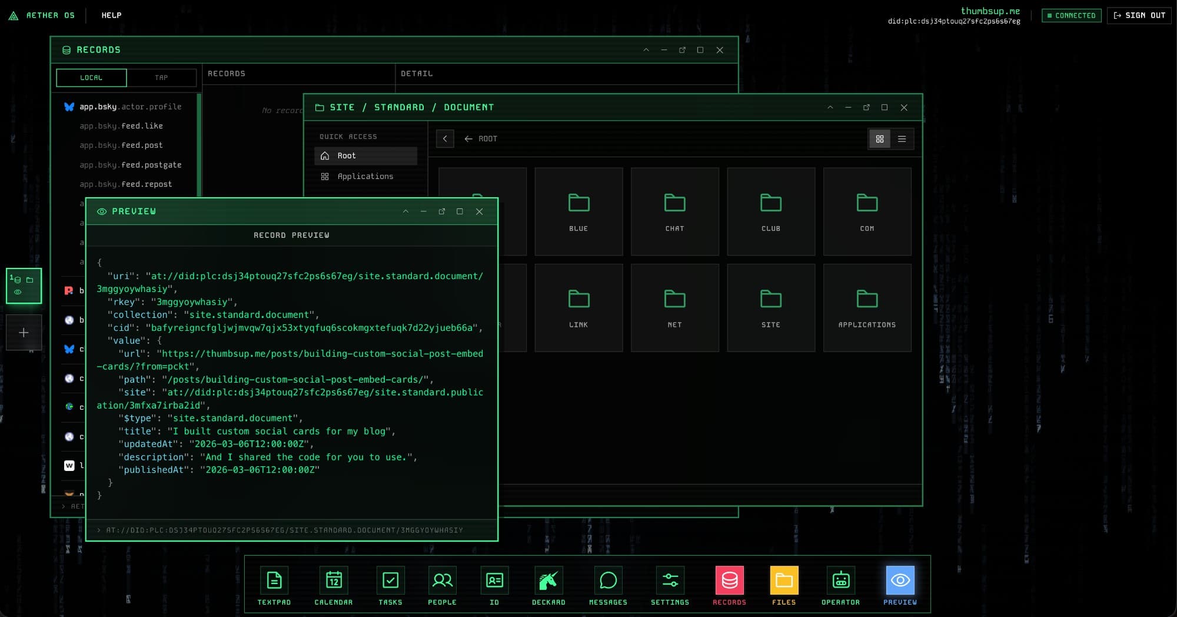
Task: Select the Local source toggle
Action: pos(91,78)
